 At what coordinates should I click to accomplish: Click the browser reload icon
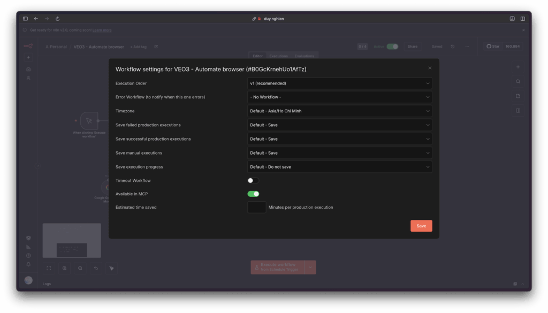57,19
